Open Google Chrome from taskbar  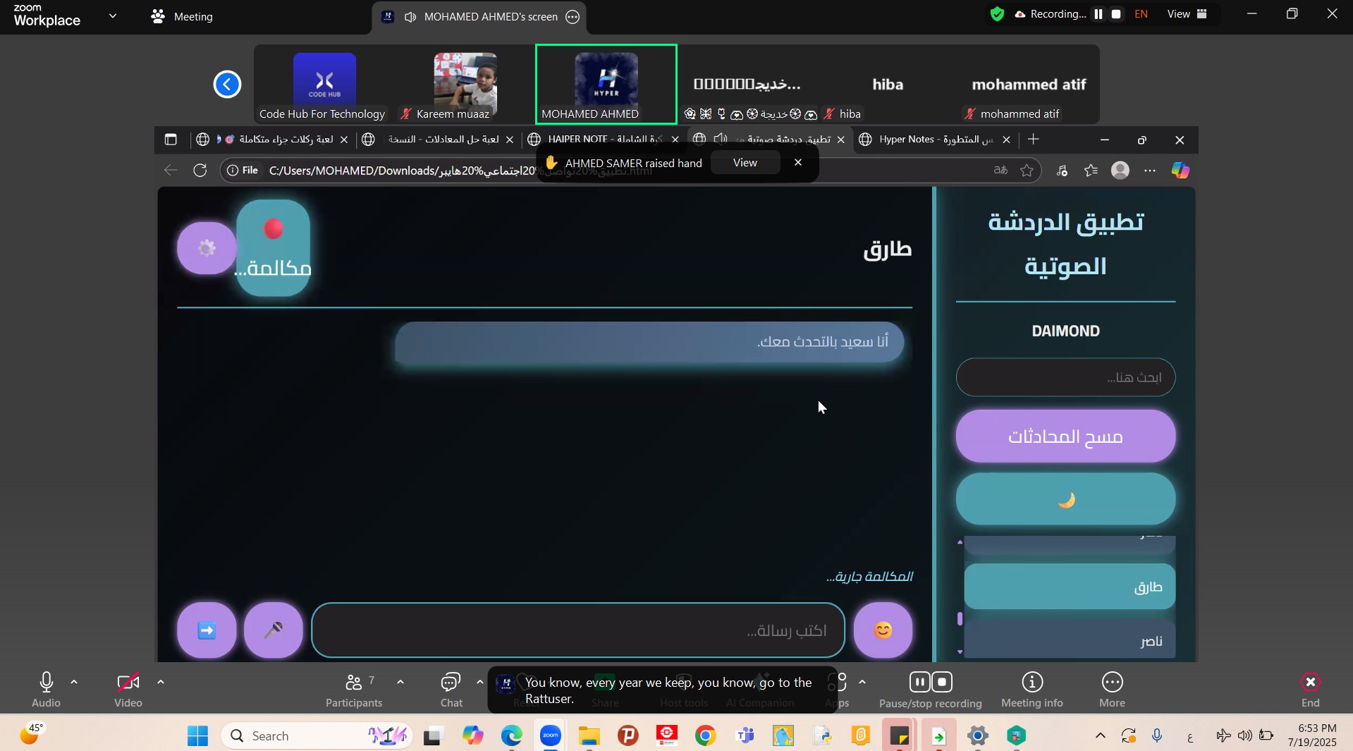click(705, 735)
